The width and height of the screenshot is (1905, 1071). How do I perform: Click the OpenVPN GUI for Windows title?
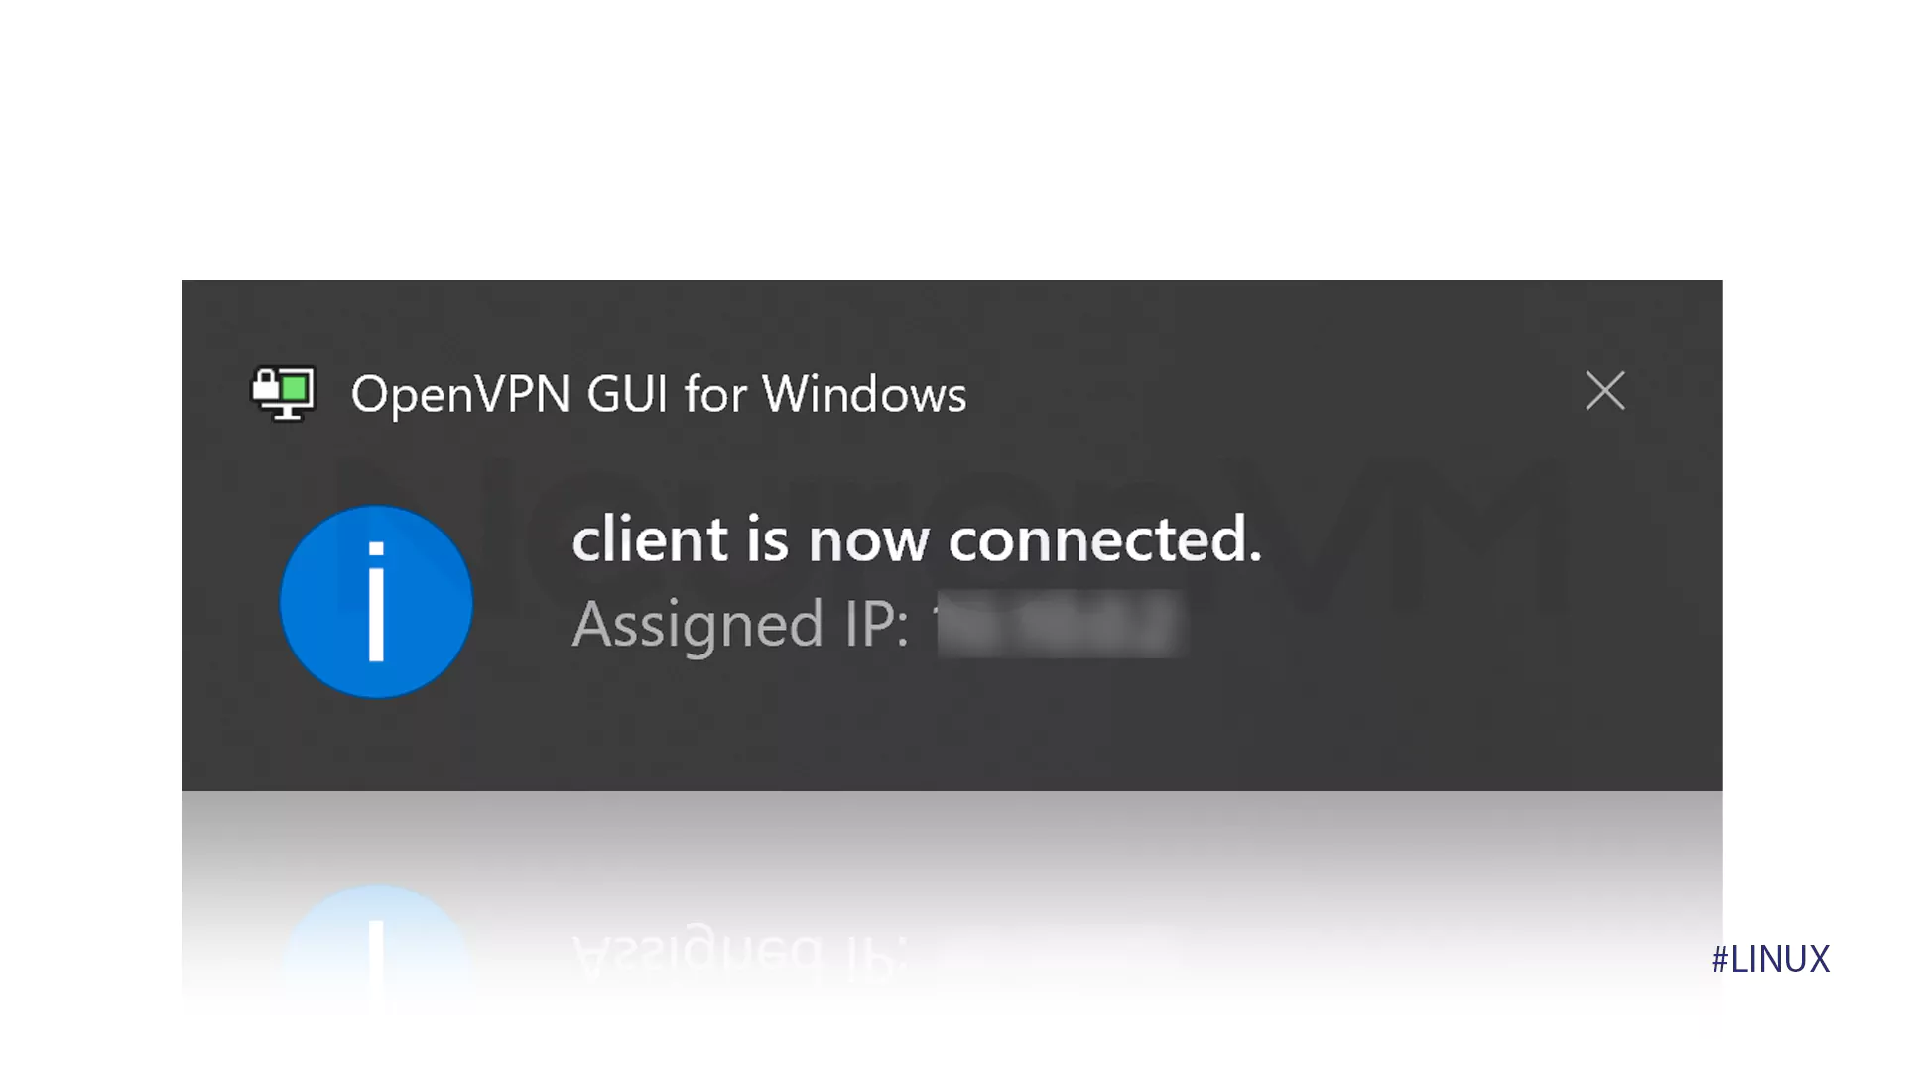point(658,393)
